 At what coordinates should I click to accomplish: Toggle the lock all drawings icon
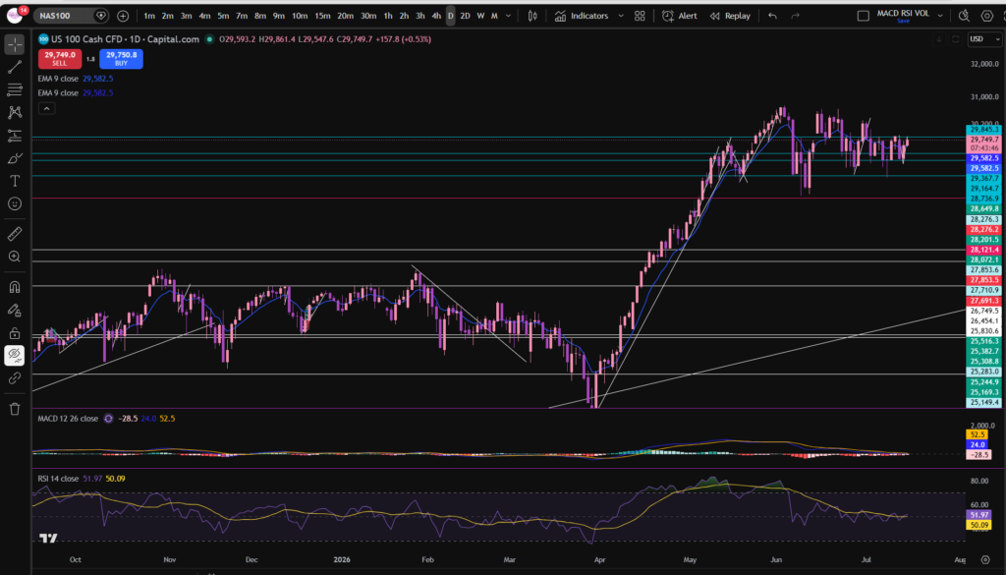pyautogui.click(x=15, y=332)
